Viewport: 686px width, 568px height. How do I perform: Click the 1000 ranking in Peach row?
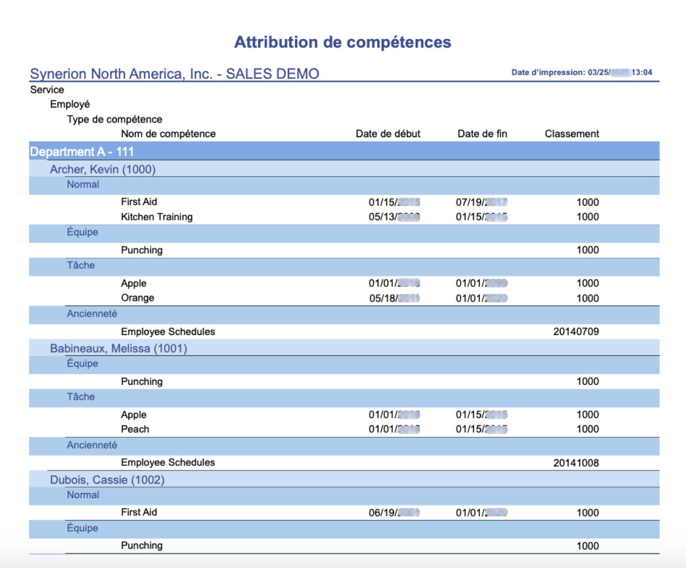[587, 429]
